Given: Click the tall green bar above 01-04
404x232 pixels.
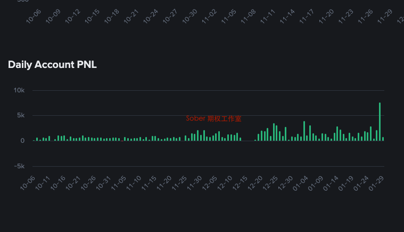Looking at the screenshot, I should click(x=304, y=131).
